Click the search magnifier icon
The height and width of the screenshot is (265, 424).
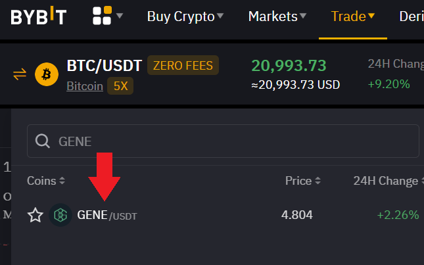pos(43,141)
